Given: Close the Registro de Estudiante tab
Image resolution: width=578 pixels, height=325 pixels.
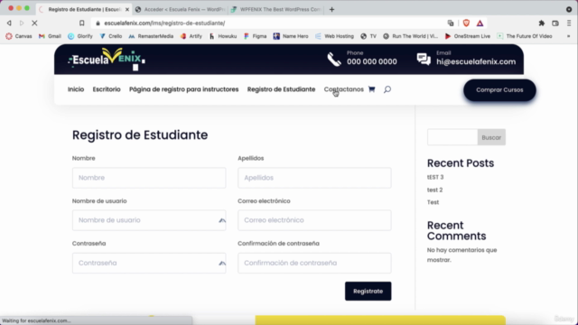Looking at the screenshot, I should [127, 10].
